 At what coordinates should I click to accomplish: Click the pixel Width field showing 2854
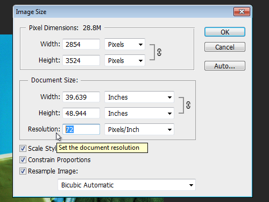pos(81,44)
